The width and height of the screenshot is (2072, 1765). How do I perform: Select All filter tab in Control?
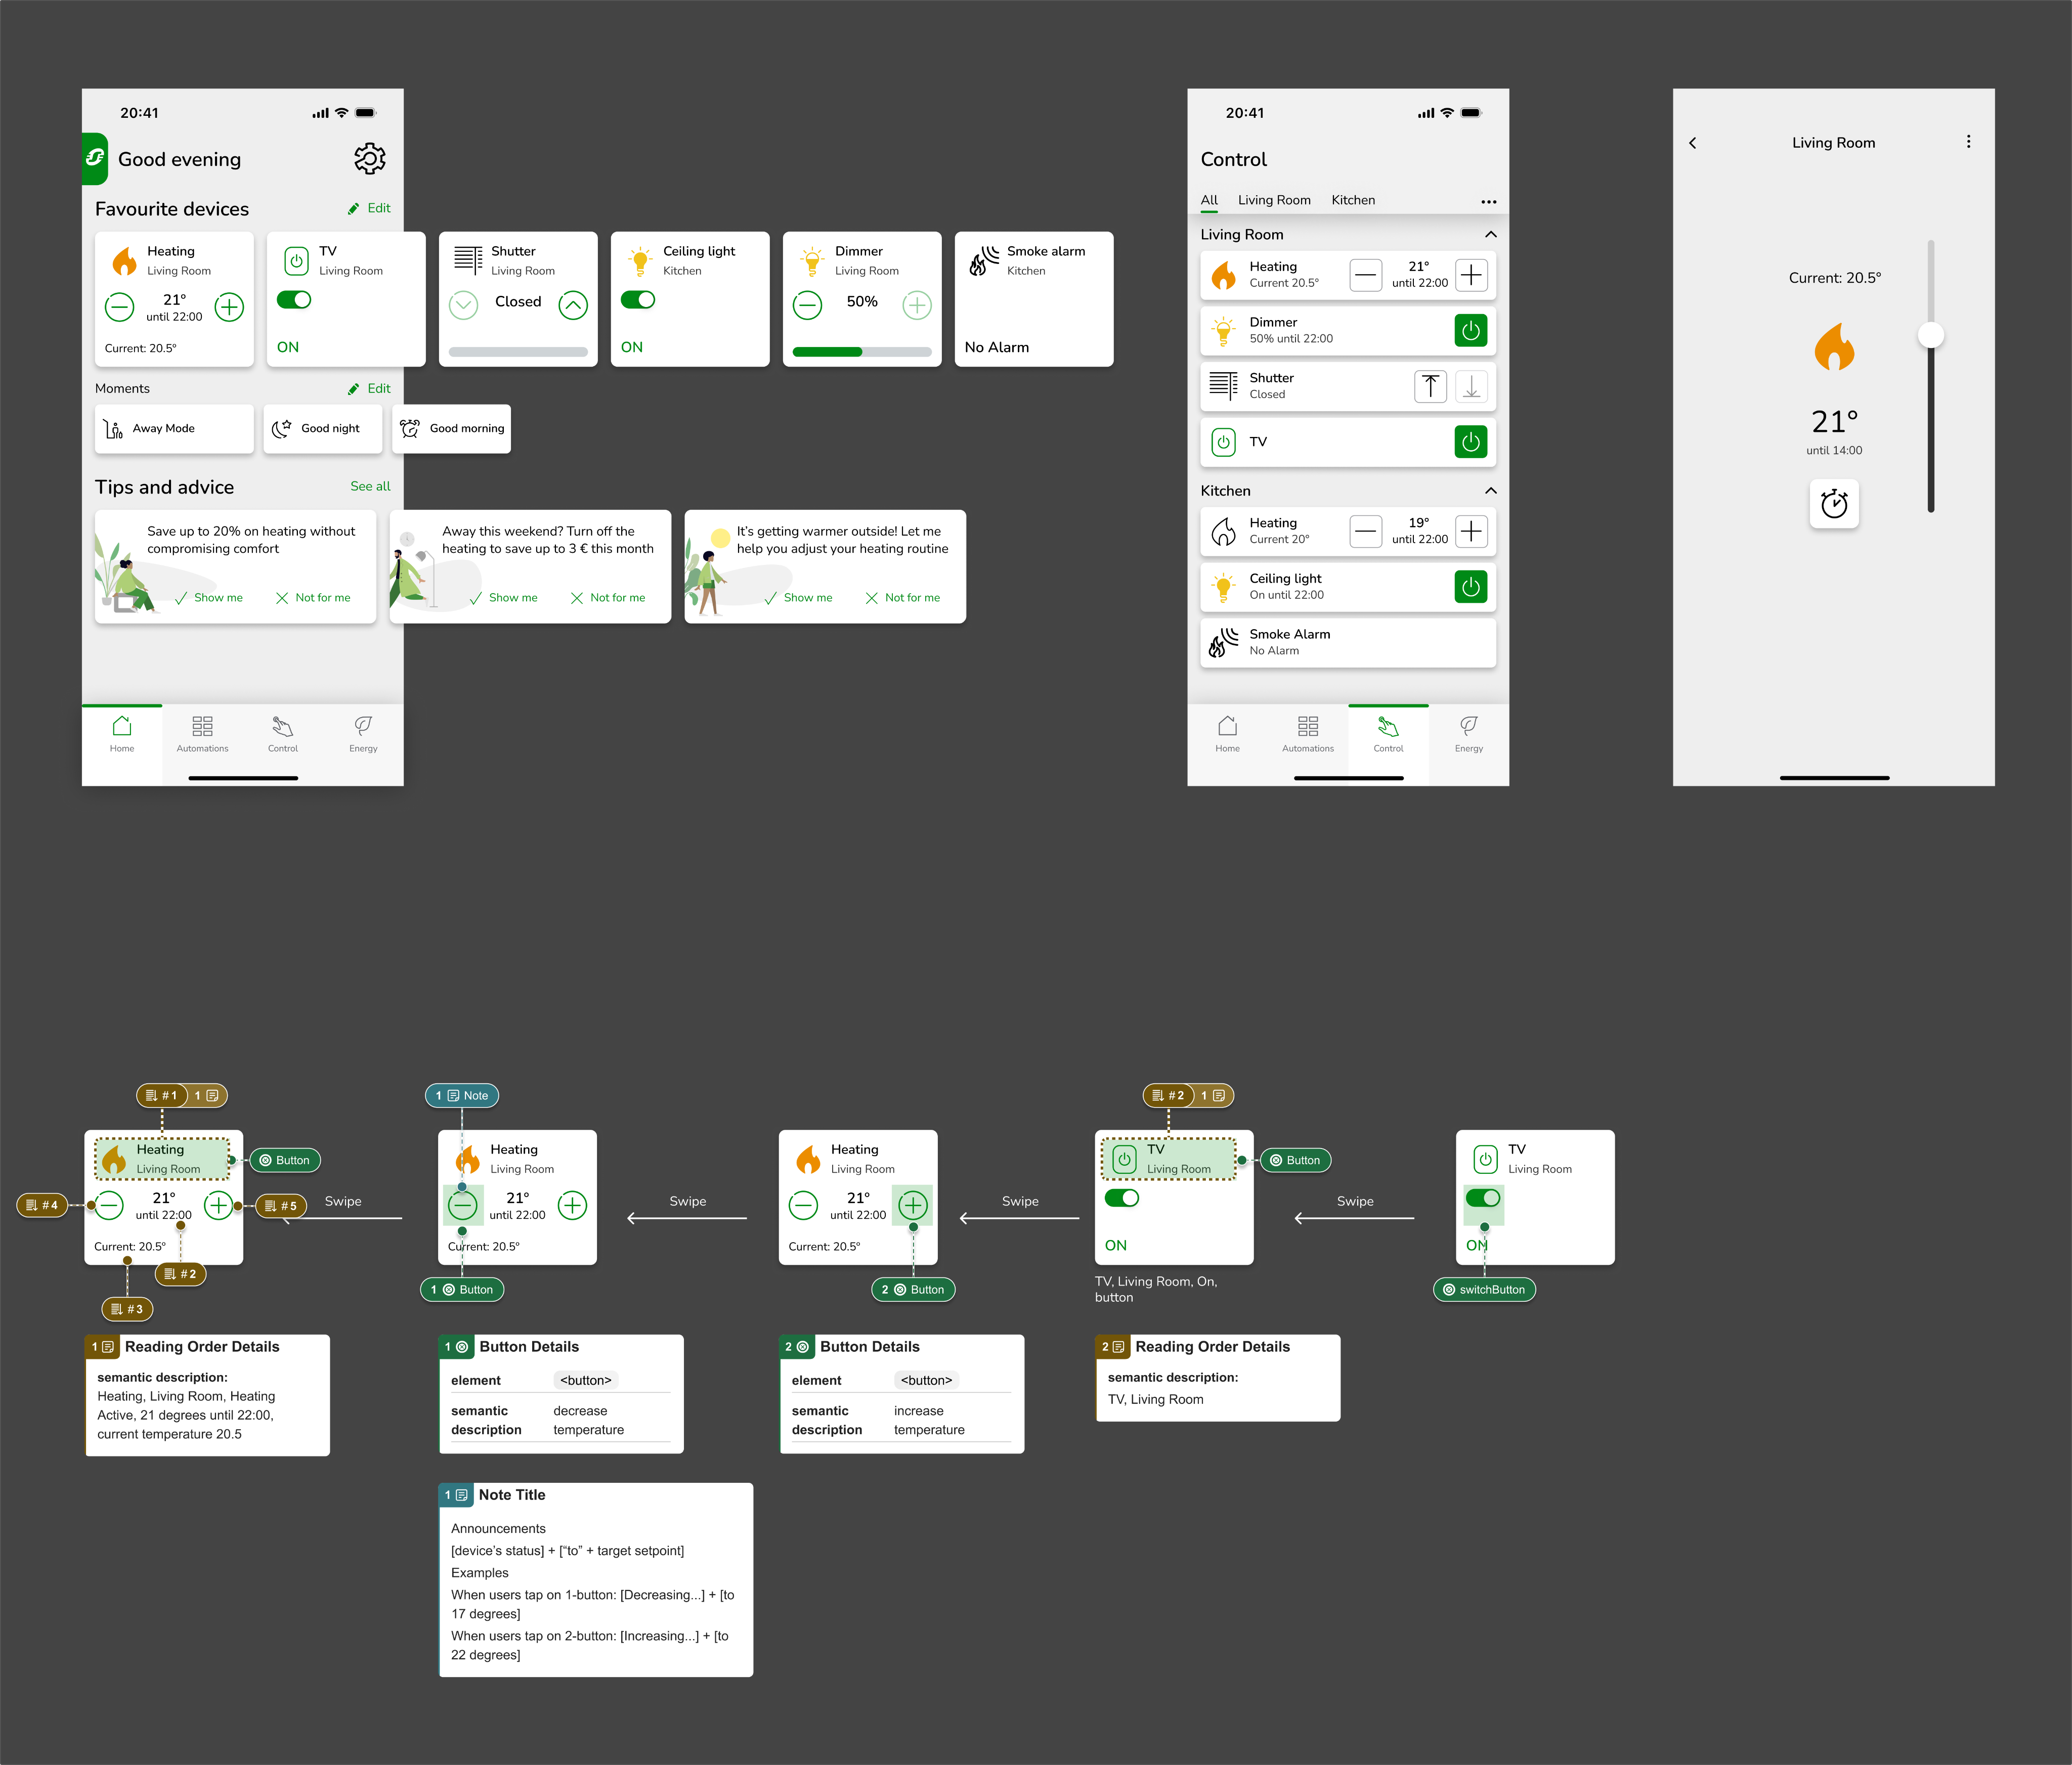point(1209,200)
